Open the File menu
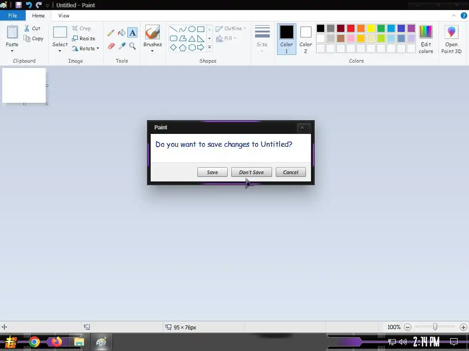 click(12, 16)
